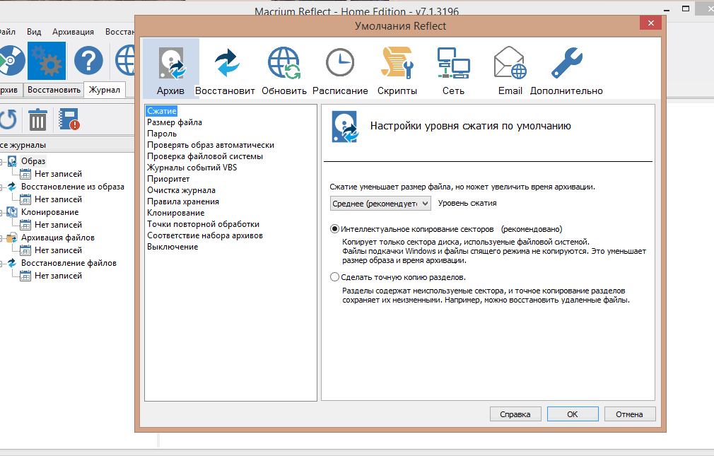
Task: Select Пароль in the settings list
Action: coord(162,134)
